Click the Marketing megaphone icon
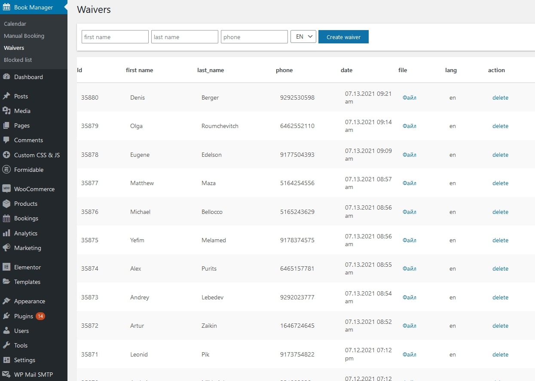Image resolution: width=535 pixels, height=381 pixels. coord(6,248)
